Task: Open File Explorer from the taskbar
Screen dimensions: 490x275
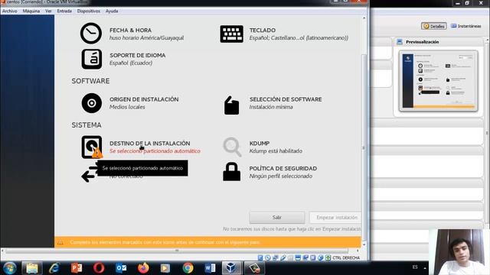Action: 32,268
